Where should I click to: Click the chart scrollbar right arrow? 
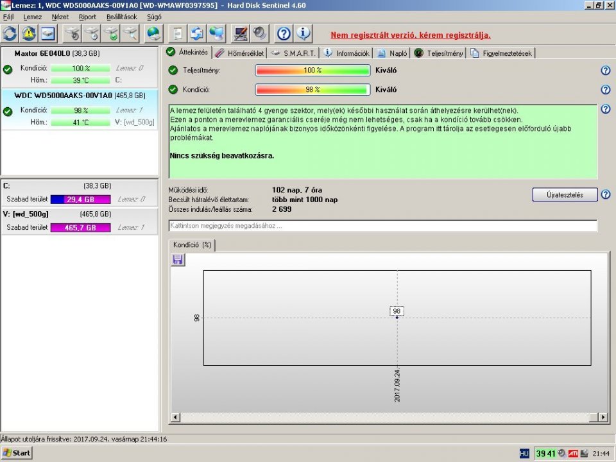point(603,417)
